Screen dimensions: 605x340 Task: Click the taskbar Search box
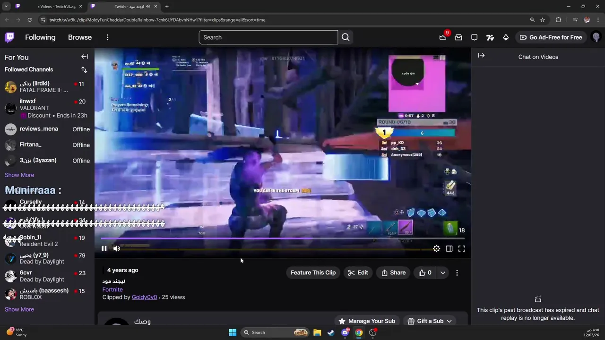276,332
